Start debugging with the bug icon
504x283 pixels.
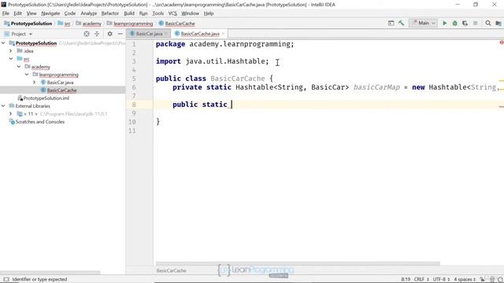click(x=455, y=23)
